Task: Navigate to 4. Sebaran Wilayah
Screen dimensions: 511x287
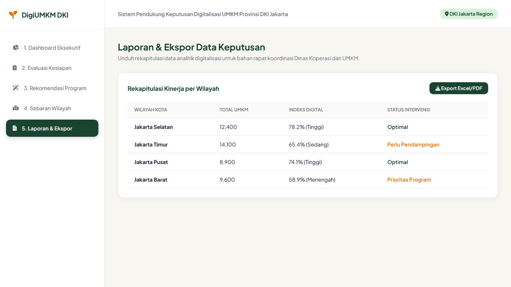Action: pos(52,108)
